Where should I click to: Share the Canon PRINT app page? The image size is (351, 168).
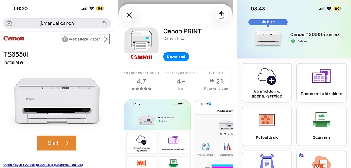(x=221, y=15)
